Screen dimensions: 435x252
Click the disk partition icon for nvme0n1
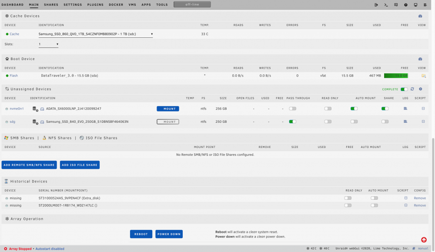coord(35,109)
